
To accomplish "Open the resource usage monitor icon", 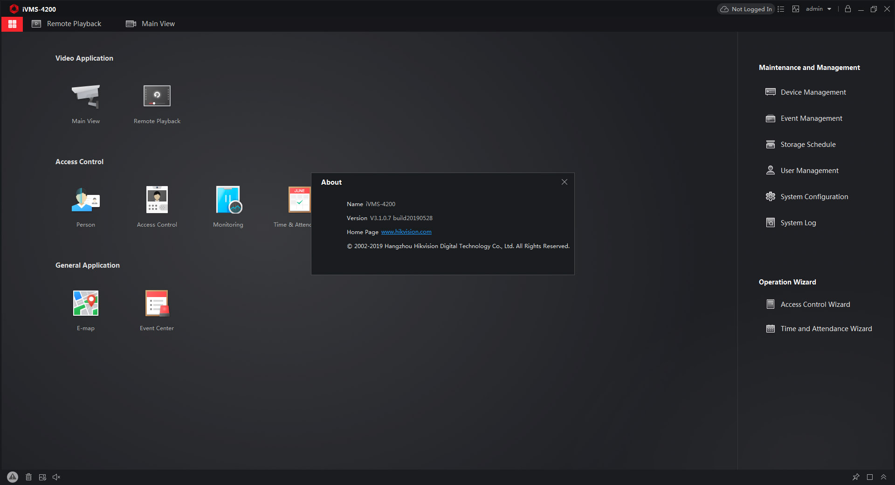I will tap(796, 9).
